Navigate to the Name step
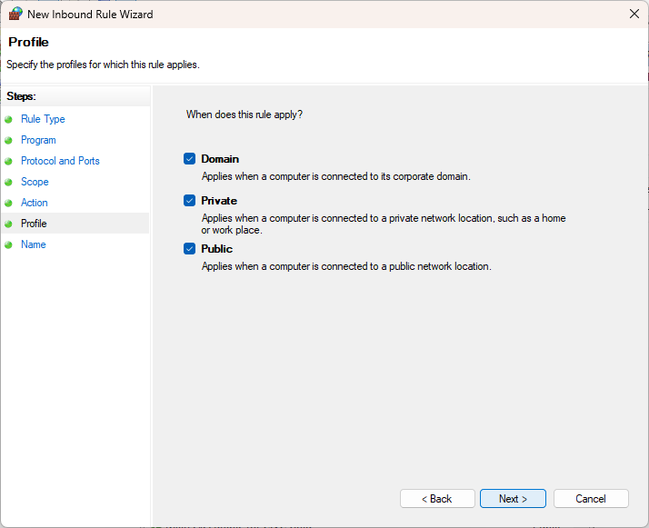649x528 pixels. pyautogui.click(x=33, y=244)
